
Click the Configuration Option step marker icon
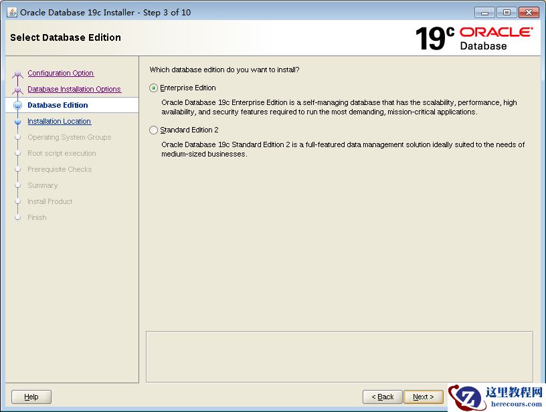pyautogui.click(x=18, y=74)
